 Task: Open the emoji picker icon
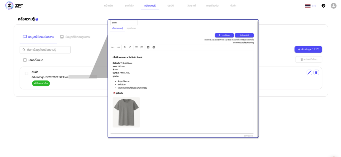click(x=154, y=47)
